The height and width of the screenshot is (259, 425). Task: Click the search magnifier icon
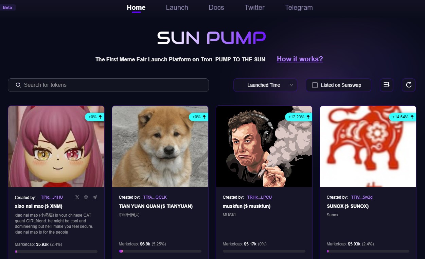click(18, 85)
